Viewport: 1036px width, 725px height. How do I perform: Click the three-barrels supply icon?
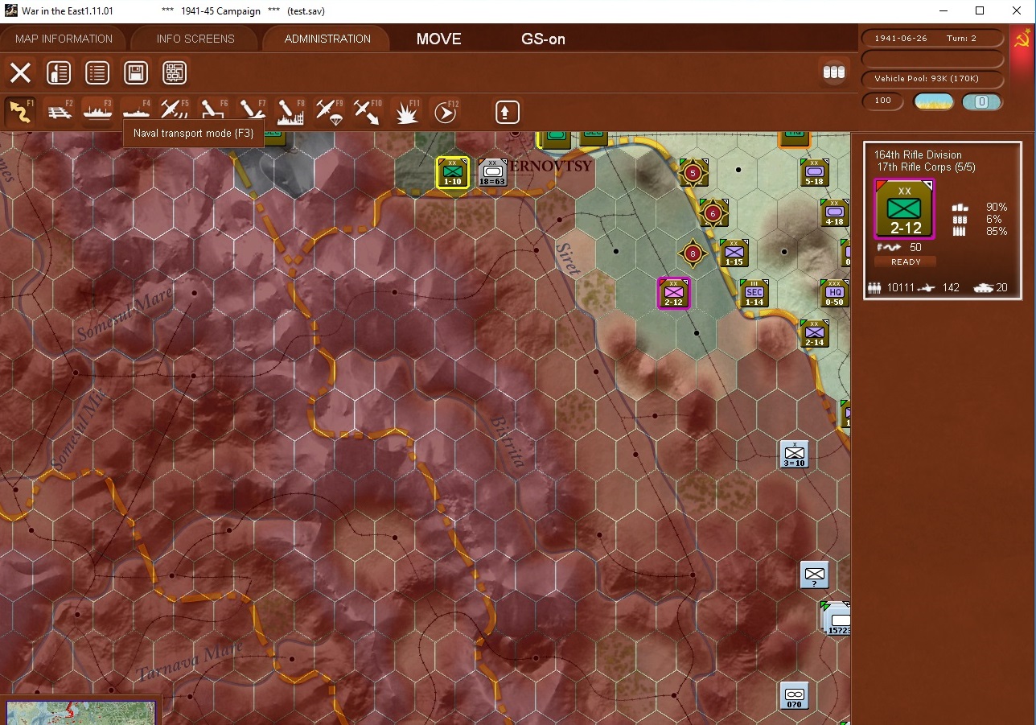pos(834,72)
